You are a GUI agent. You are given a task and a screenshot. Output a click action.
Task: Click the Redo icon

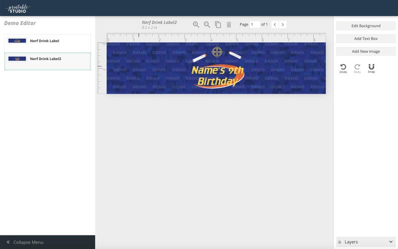pos(357,69)
